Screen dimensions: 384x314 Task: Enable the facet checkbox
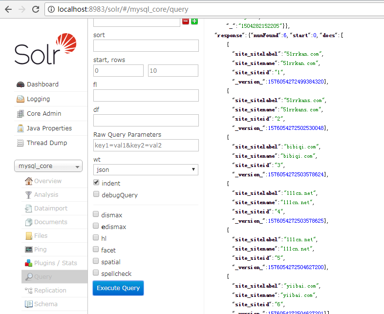coord(96,250)
